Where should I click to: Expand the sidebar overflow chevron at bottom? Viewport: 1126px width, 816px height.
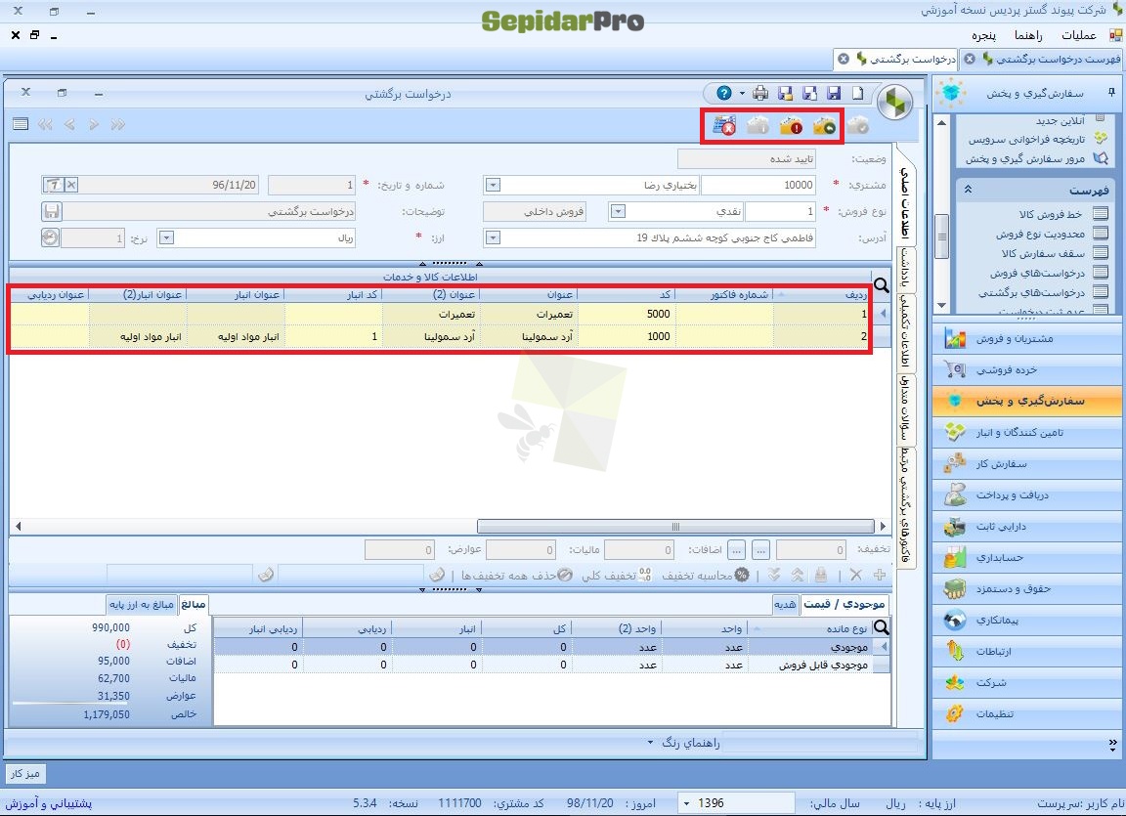click(1112, 744)
